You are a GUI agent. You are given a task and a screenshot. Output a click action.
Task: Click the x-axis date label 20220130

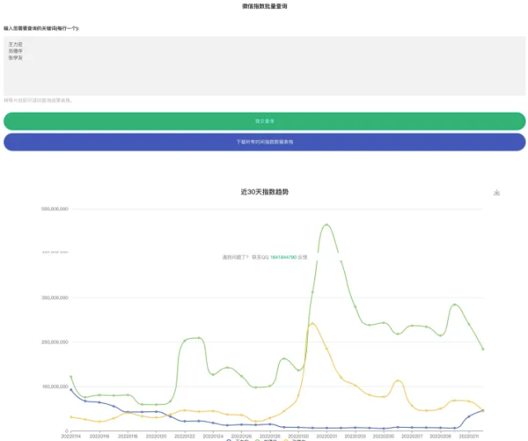(299, 436)
